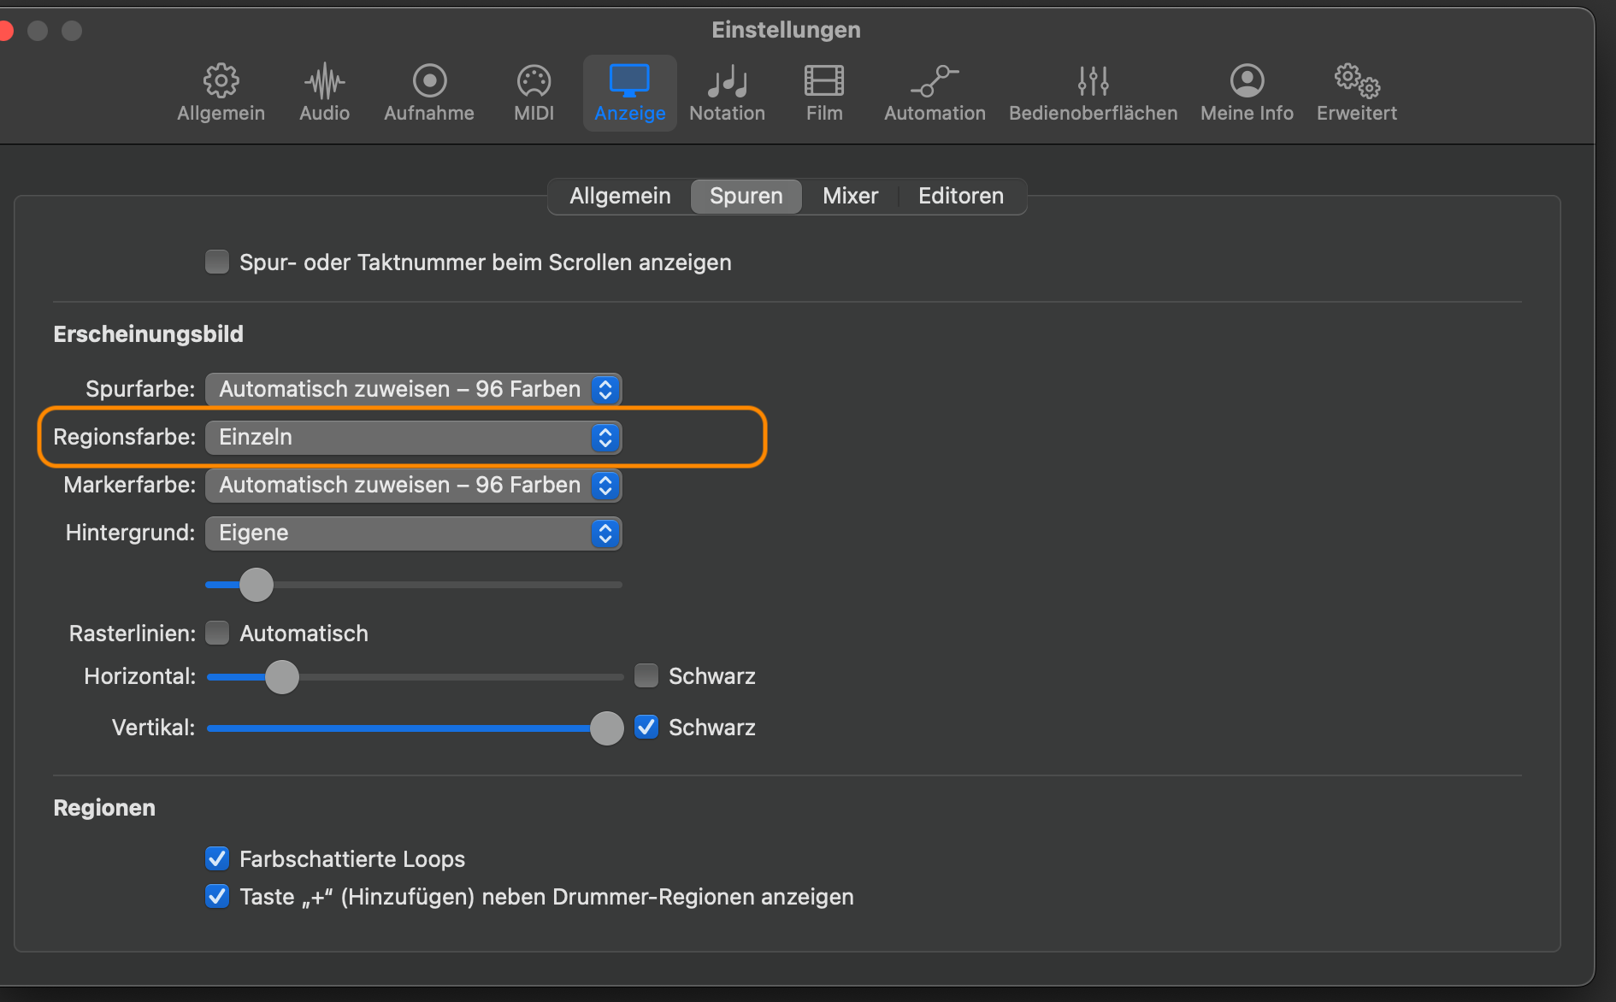Uncheck Schwarz for Vertikal lines
1616x1002 pixels.
coord(646,727)
